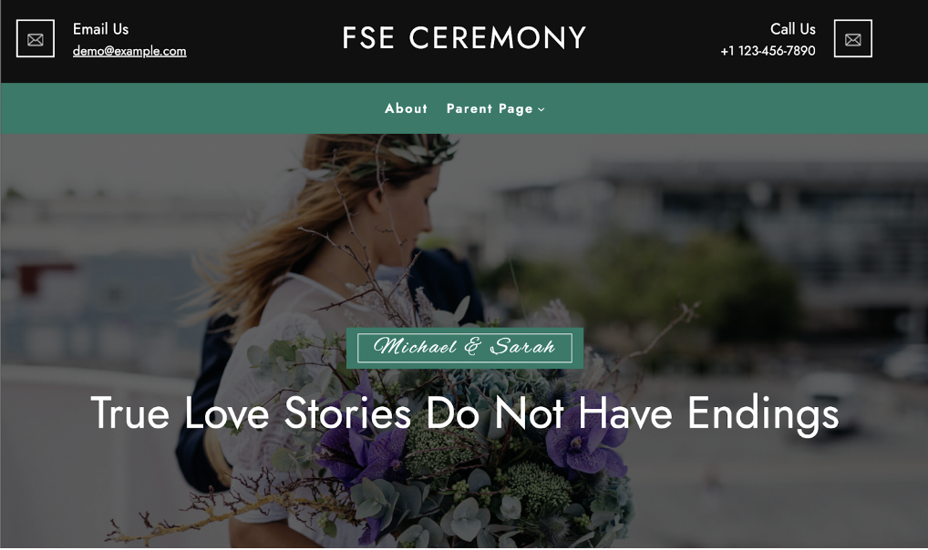Click the envelope icon beside Email Us

click(x=36, y=39)
